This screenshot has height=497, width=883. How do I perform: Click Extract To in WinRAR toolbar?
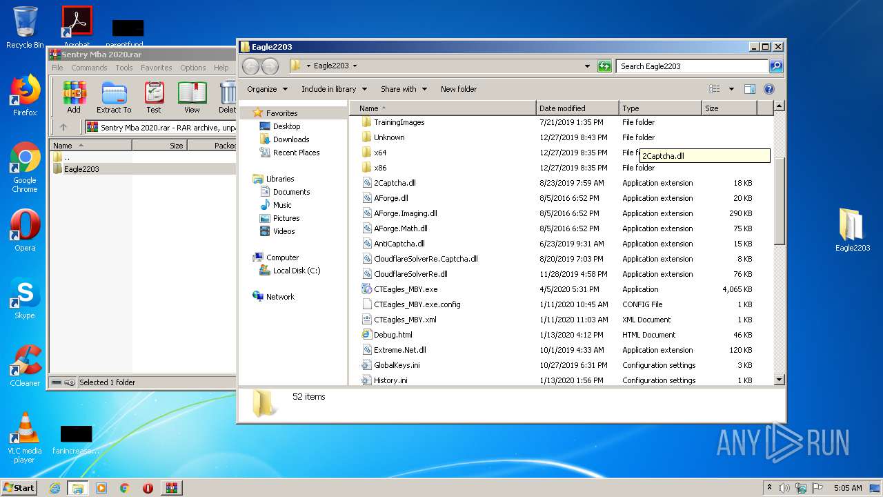click(x=114, y=97)
